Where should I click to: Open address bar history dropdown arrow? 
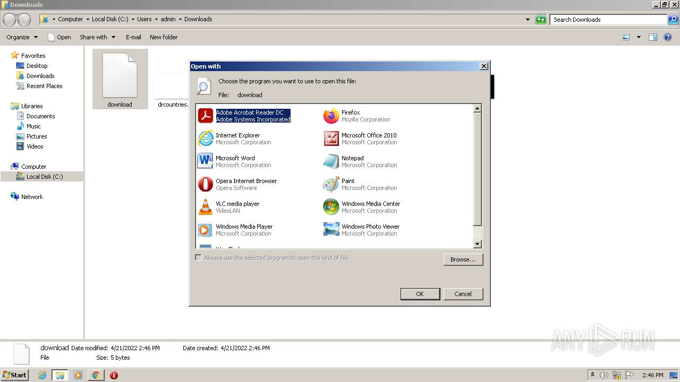[528, 20]
